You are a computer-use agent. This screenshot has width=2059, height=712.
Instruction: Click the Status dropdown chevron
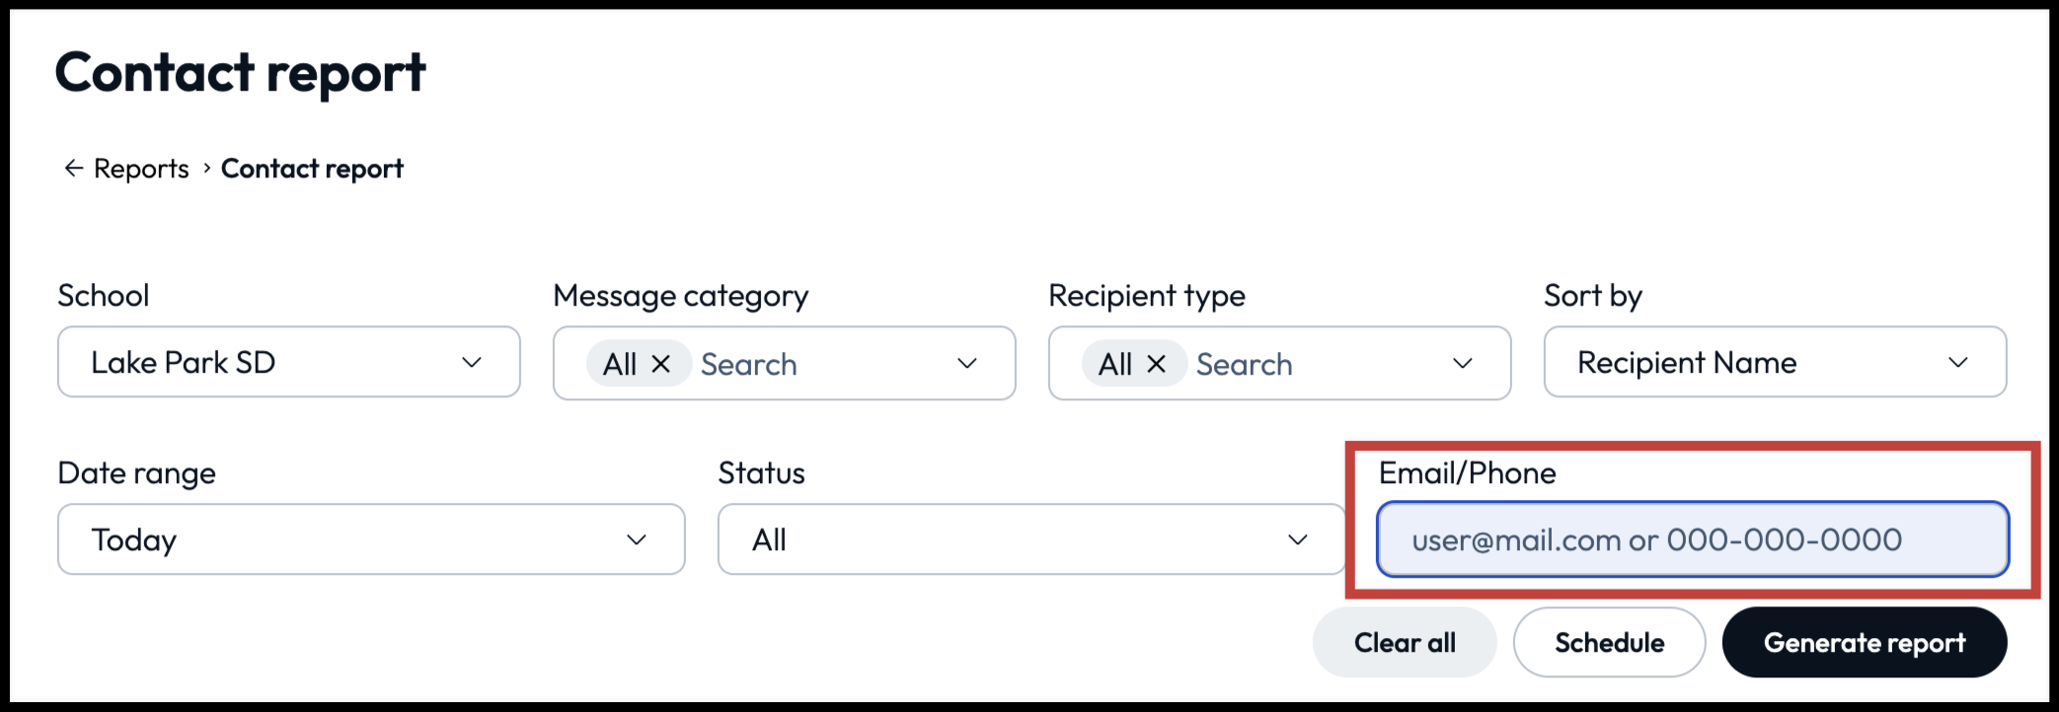[x=1297, y=539]
